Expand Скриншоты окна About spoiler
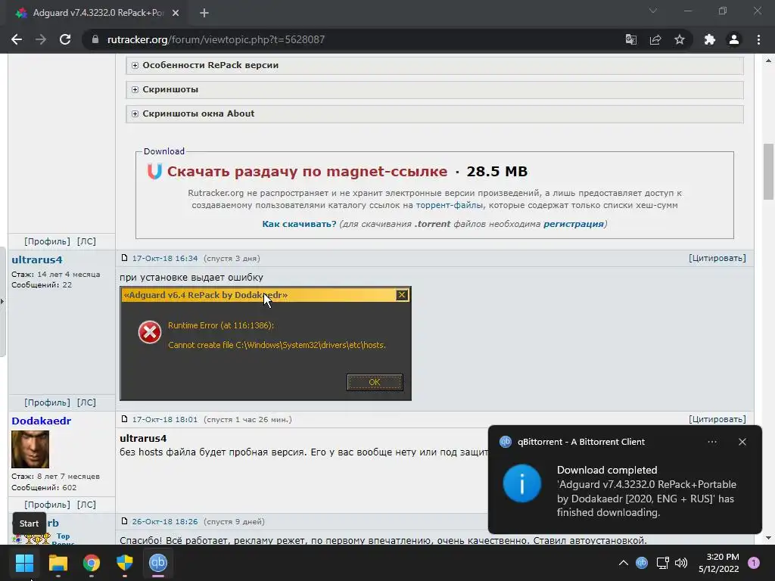The width and height of the screenshot is (775, 581). 435,113
